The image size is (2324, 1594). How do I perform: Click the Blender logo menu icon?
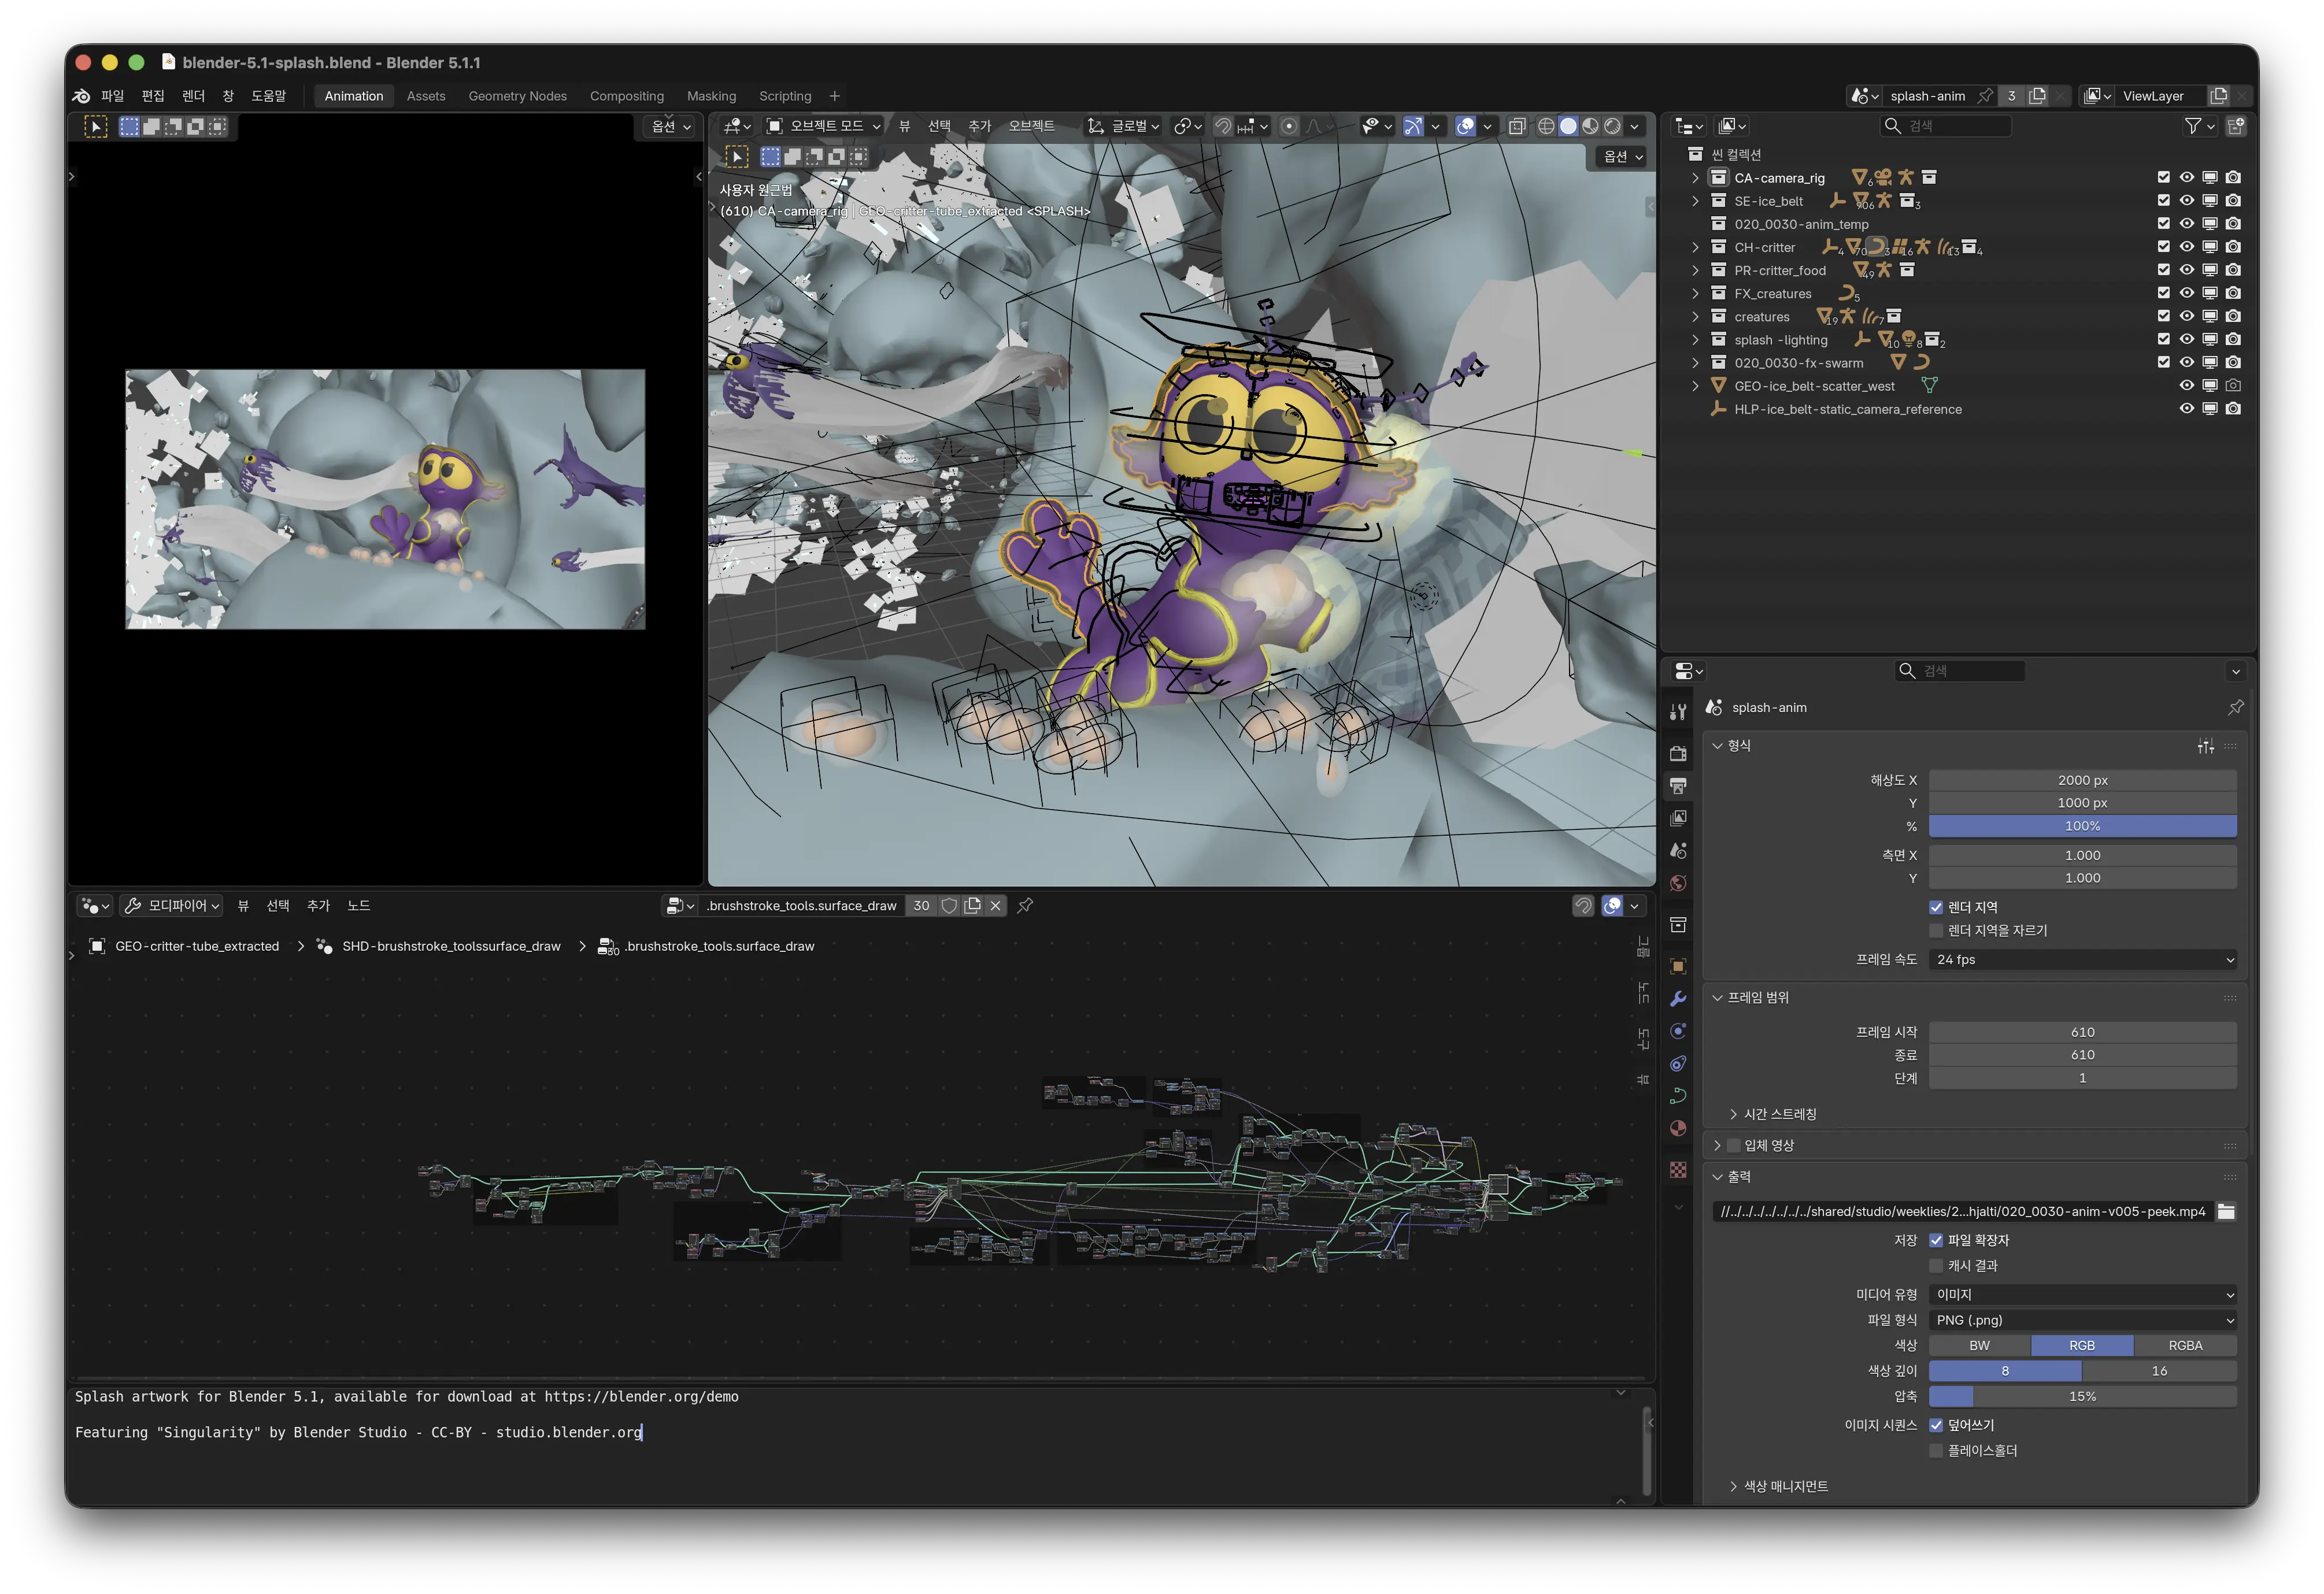tap(82, 96)
